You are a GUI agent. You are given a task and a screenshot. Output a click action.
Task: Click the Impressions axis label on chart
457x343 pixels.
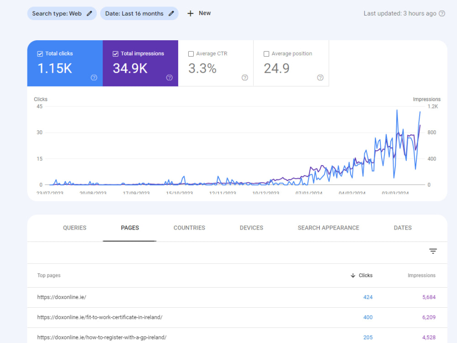point(427,99)
